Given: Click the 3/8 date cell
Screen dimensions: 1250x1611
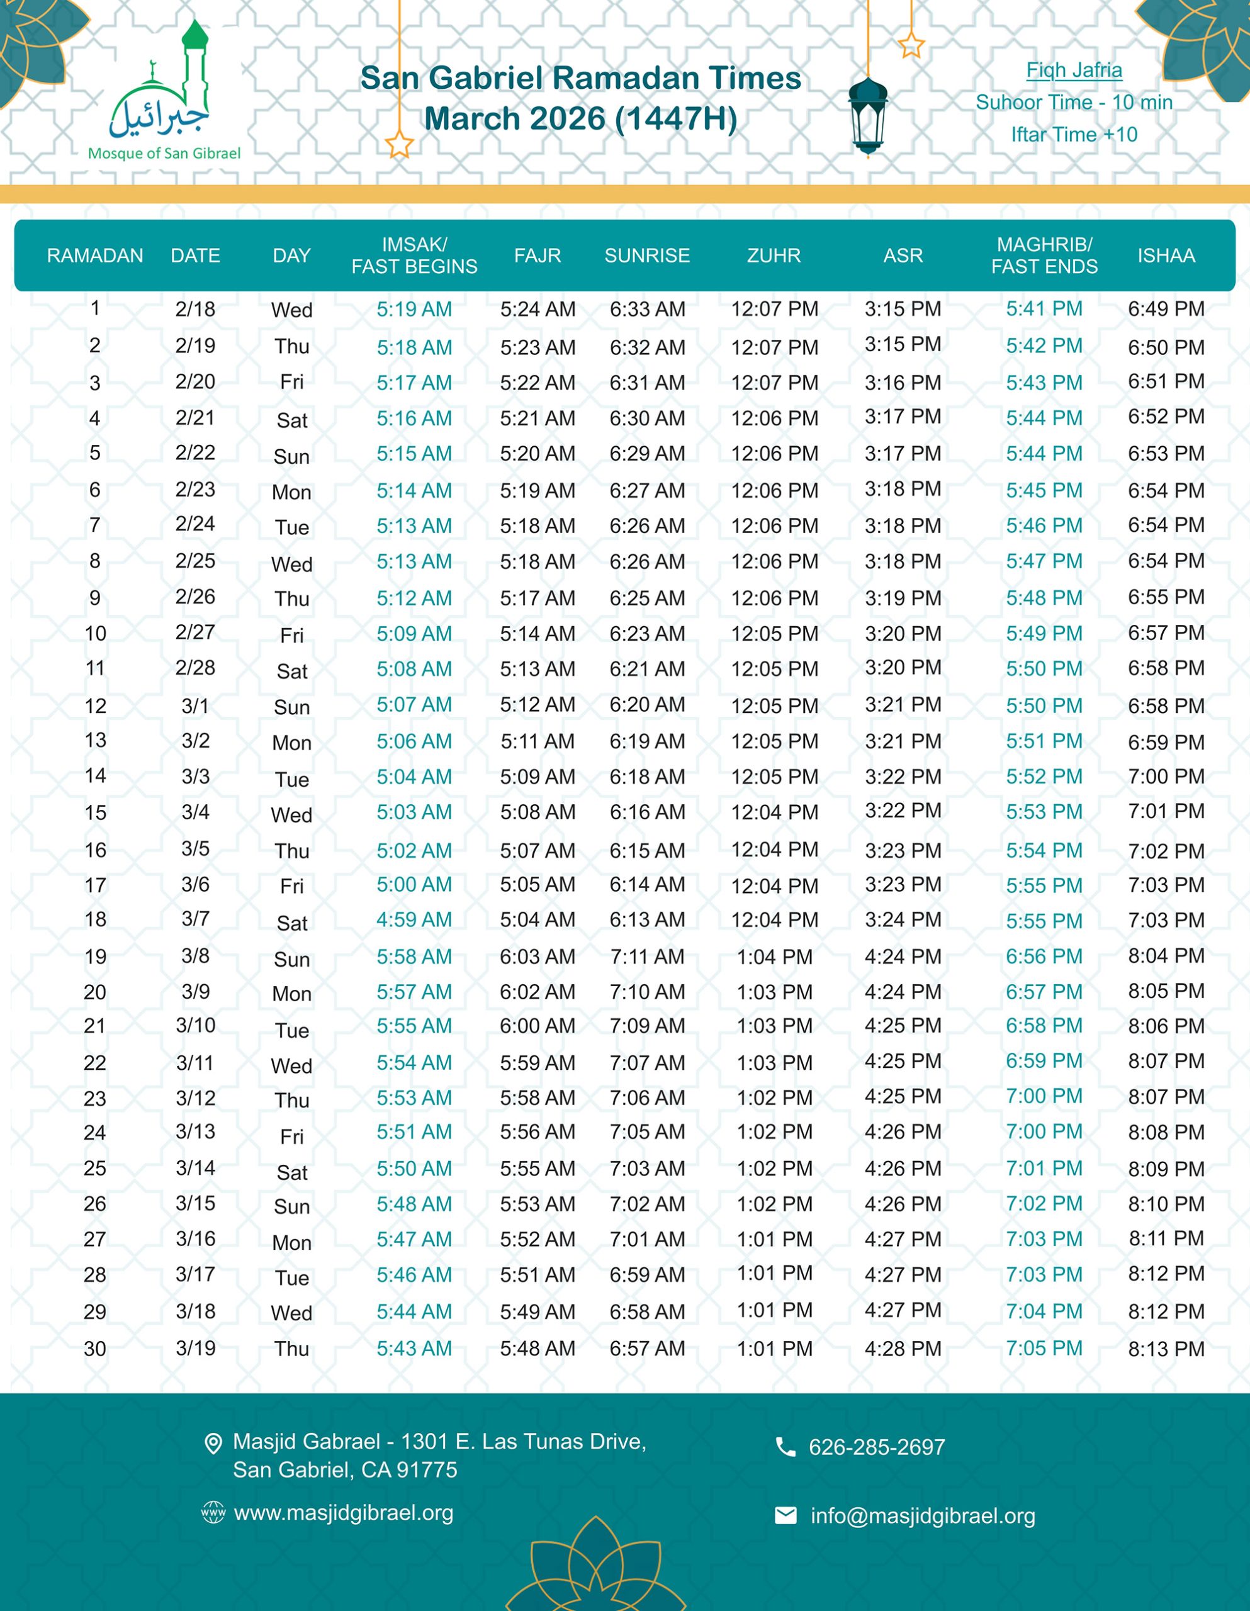Looking at the screenshot, I should [x=196, y=956].
